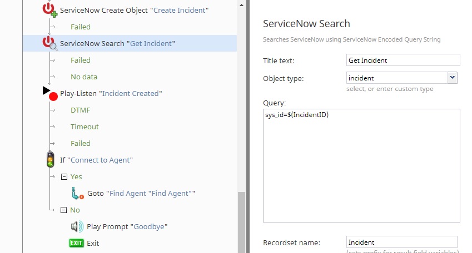Click the ServiceNow Search panel heading
This screenshot has width=472, height=253.
coord(306,24)
